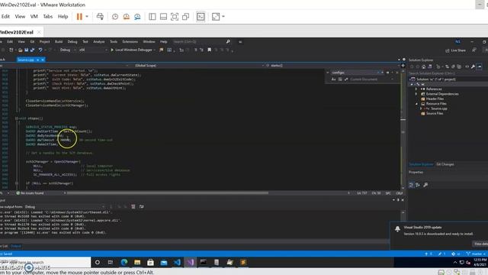Open VMware VM menu

[x=34, y=17]
